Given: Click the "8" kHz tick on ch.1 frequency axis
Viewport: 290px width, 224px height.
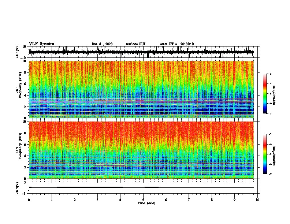Looking at the screenshot, I should 26,72.
